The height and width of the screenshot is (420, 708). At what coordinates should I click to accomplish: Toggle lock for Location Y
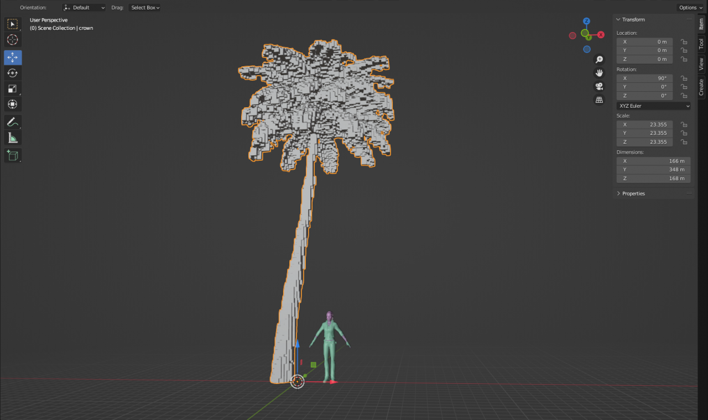(x=684, y=50)
